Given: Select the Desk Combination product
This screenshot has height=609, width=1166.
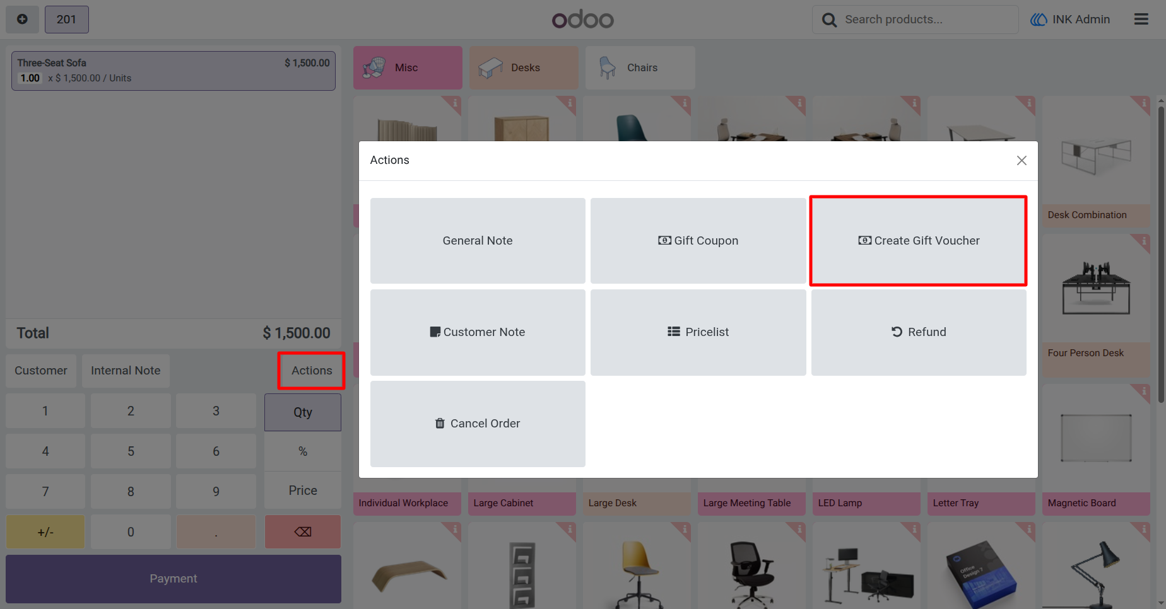Looking at the screenshot, I should coord(1096,162).
